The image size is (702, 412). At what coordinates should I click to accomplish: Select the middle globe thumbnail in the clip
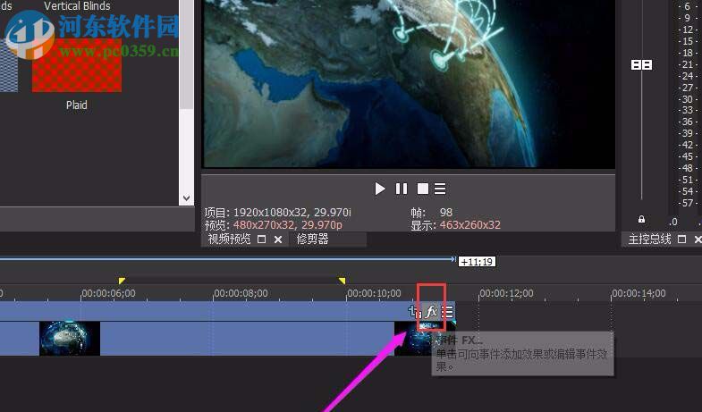70,339
